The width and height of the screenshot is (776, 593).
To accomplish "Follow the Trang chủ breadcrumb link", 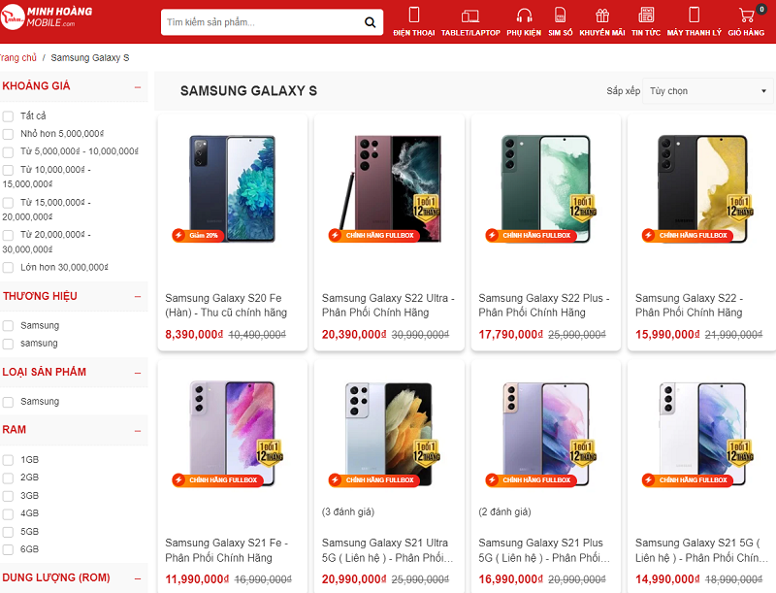I will click(x=18, y=58).
